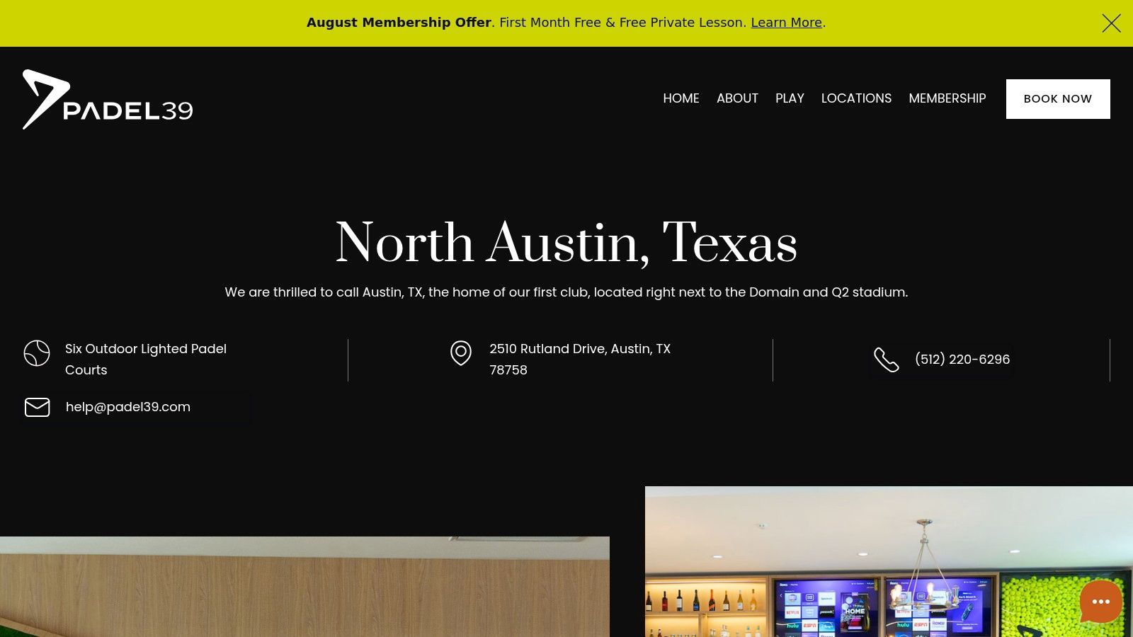
Task: Click the North Austin, Texas heading
Action: tap(566, 243)
